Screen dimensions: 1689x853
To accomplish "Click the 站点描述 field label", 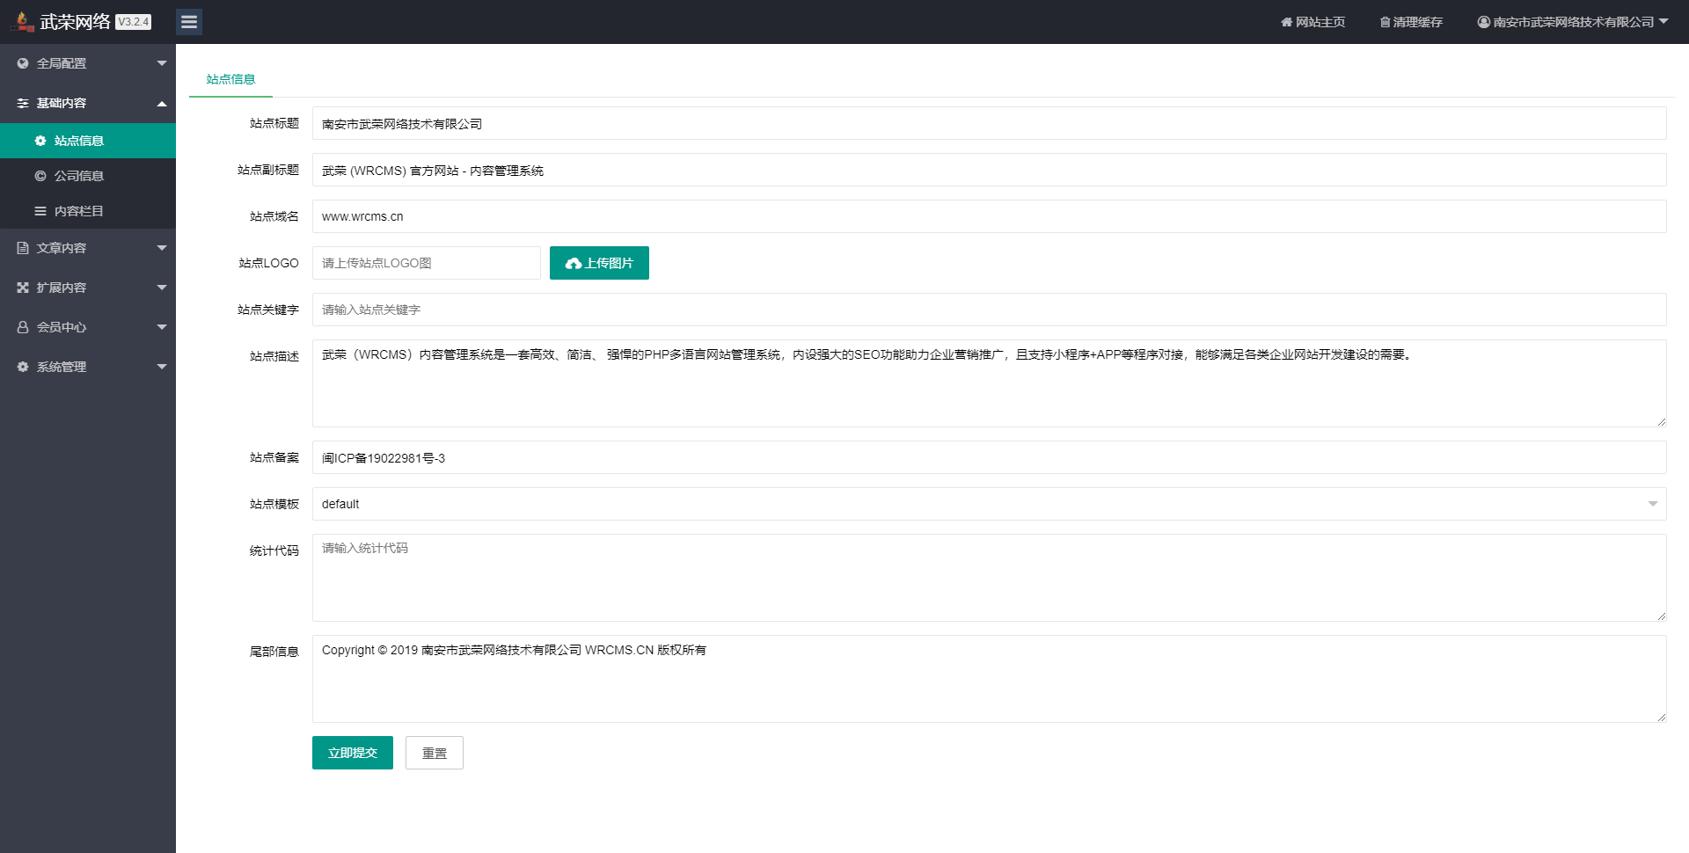I will pyautogui.click(x=274, y=356).
